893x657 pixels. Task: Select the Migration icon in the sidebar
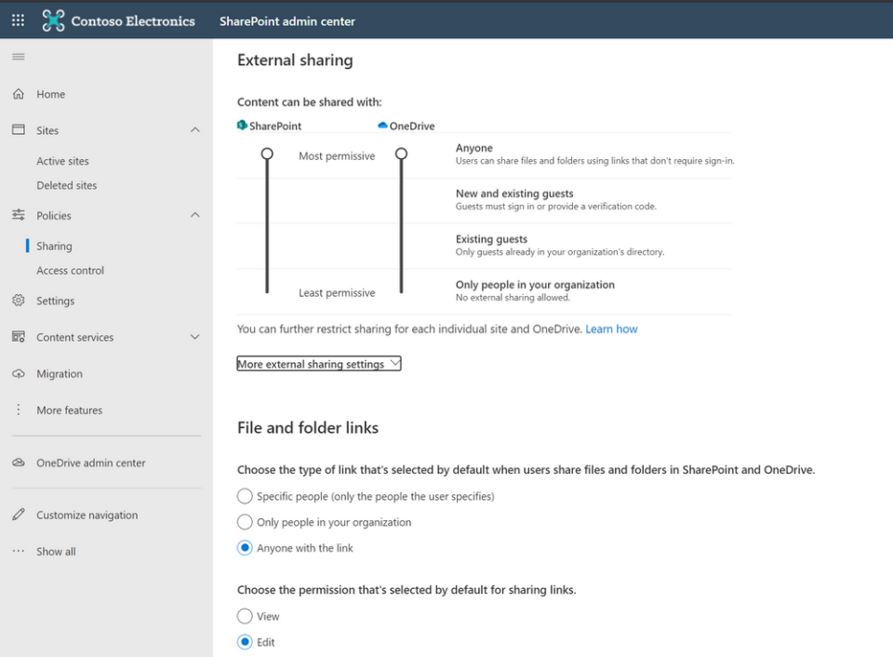click(x=18, y=373)
